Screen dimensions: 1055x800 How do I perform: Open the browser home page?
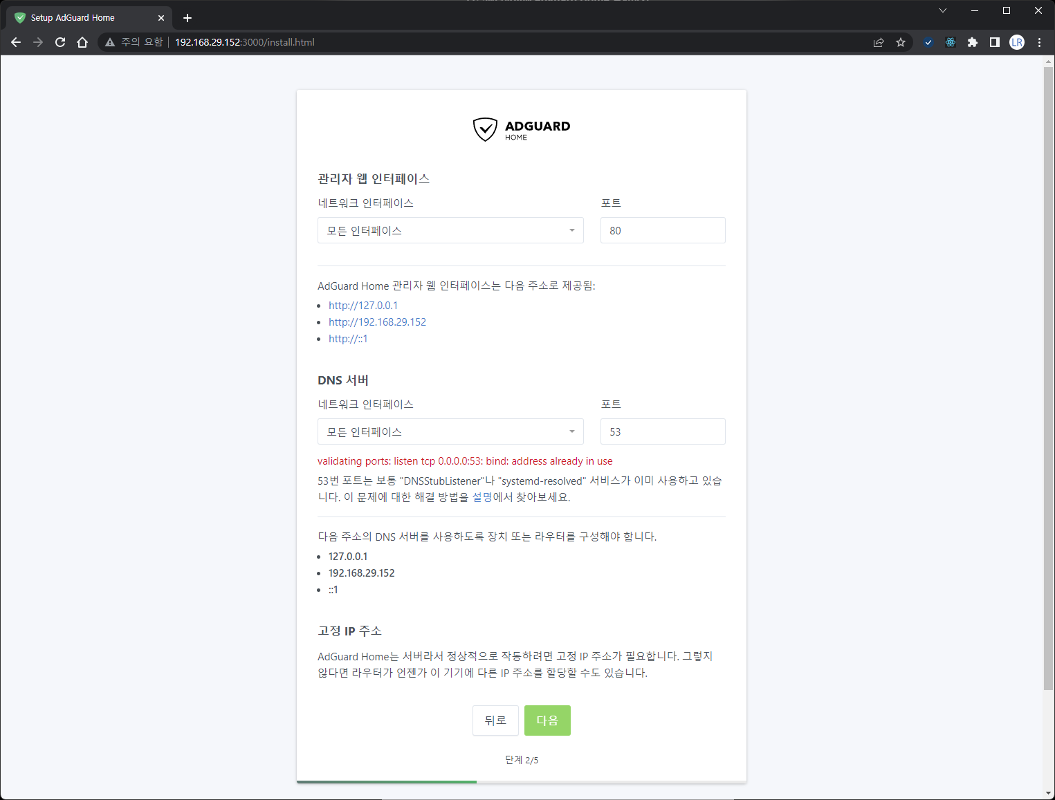tap(82, 42)
